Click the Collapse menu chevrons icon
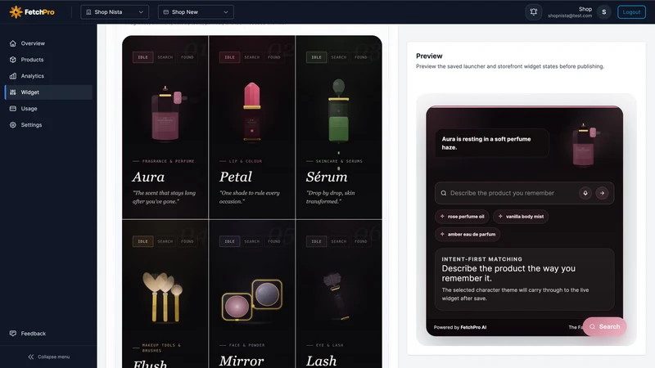 click(31, 357)
